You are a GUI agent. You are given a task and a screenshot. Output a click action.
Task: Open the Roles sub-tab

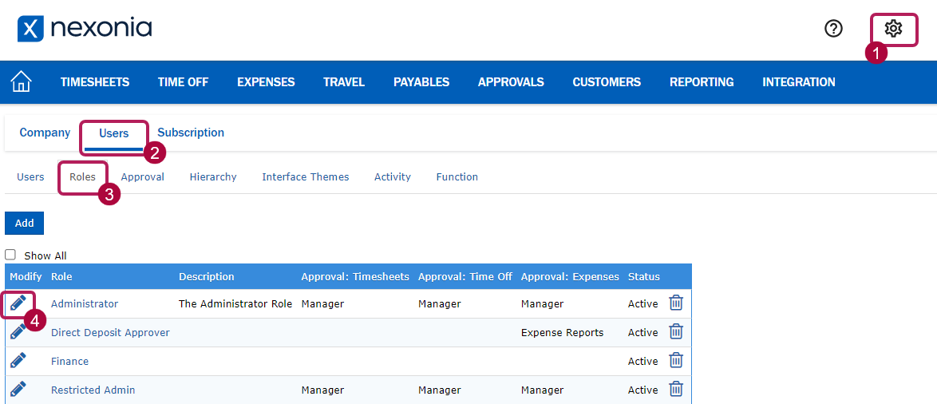[x=82, y=177]
